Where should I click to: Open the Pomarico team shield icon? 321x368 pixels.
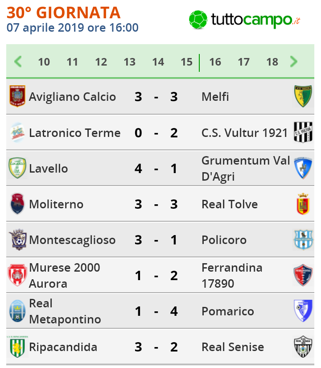point(303,311)
